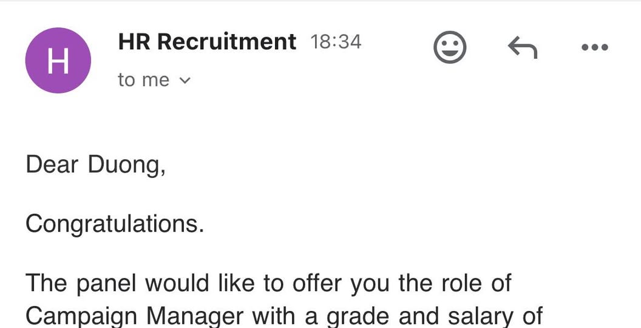Tap the "to me" recipient text
Screen dimensions: 641x328
pyautogui.click(x=144, y=80)
